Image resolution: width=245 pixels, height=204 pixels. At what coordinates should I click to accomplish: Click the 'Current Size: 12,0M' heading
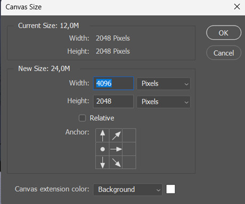coord(48,26)
